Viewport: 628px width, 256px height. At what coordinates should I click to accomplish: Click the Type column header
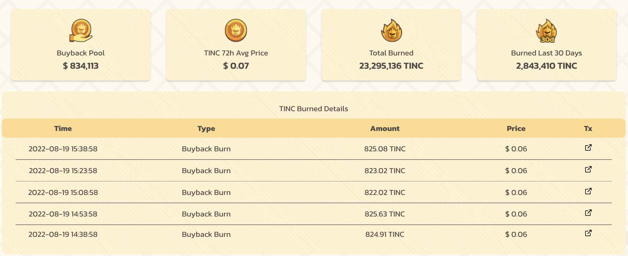click(x=206, y=129)
